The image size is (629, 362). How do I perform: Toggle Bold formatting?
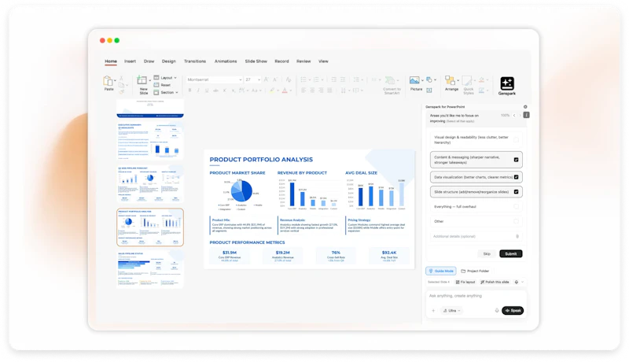click(189, 90)
